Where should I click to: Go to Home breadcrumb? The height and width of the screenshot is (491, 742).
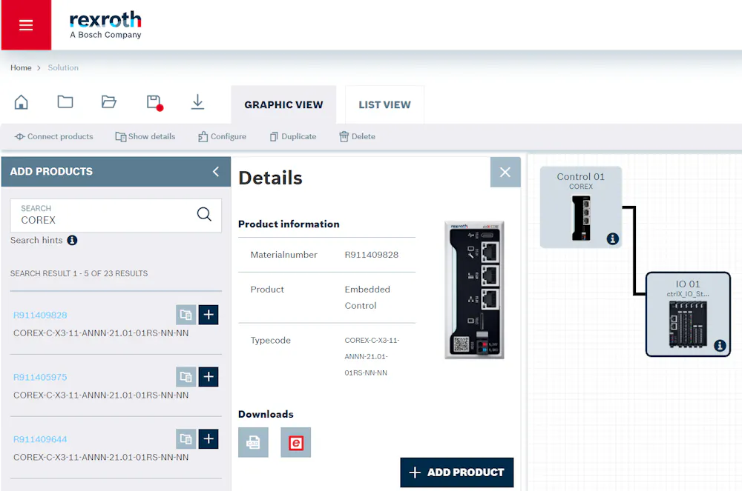[21, 67]
